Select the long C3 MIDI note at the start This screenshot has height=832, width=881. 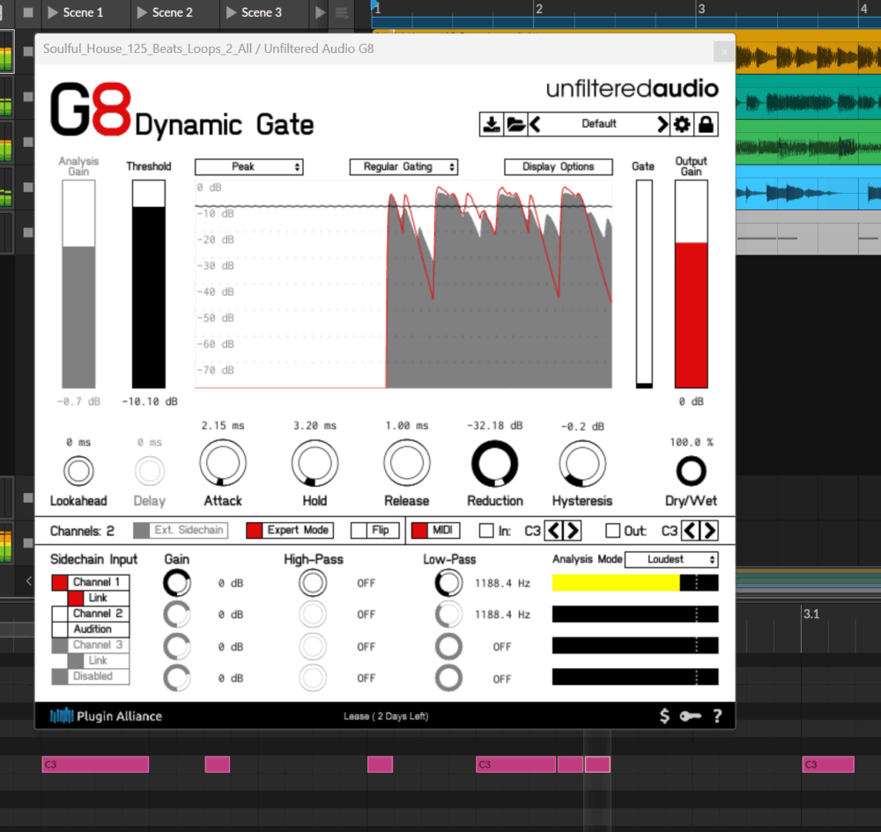pos(95,764)
